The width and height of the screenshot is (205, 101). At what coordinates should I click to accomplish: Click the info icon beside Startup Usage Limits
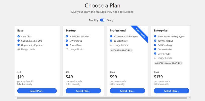[x=67, y=49]
